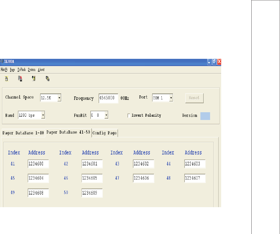Click the FunBit label

(x=80, y=116)
